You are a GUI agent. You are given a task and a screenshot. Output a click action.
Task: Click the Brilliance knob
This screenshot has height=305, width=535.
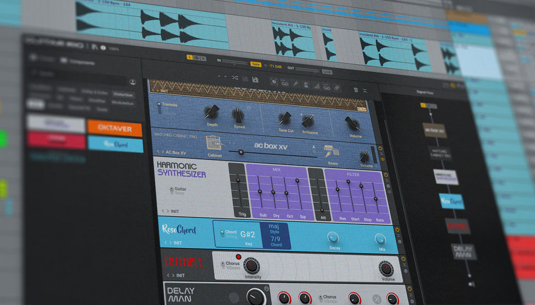(x=308, y=120)
